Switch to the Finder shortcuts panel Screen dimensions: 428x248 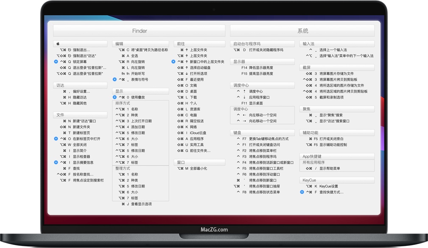tap(139, 30)
